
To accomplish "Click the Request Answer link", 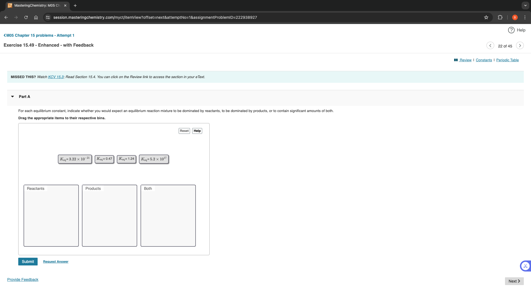I will point(55,261).
